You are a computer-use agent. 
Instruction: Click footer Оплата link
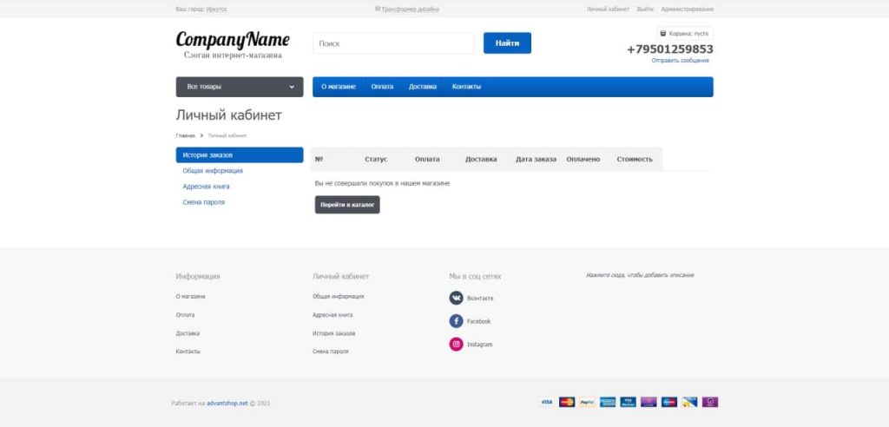tap(185, 315)
